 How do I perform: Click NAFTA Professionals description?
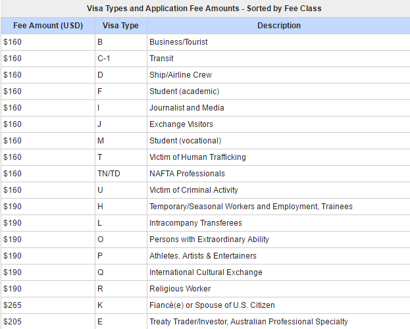187,174
